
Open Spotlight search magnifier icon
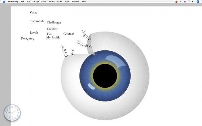(x=198, y=2)
